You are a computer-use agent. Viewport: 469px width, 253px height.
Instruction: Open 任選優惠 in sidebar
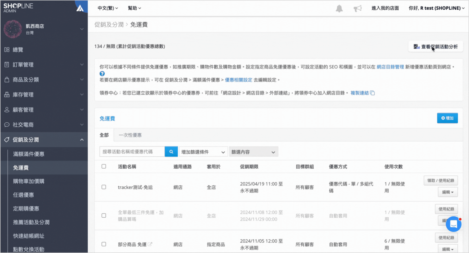click(23, 195)
